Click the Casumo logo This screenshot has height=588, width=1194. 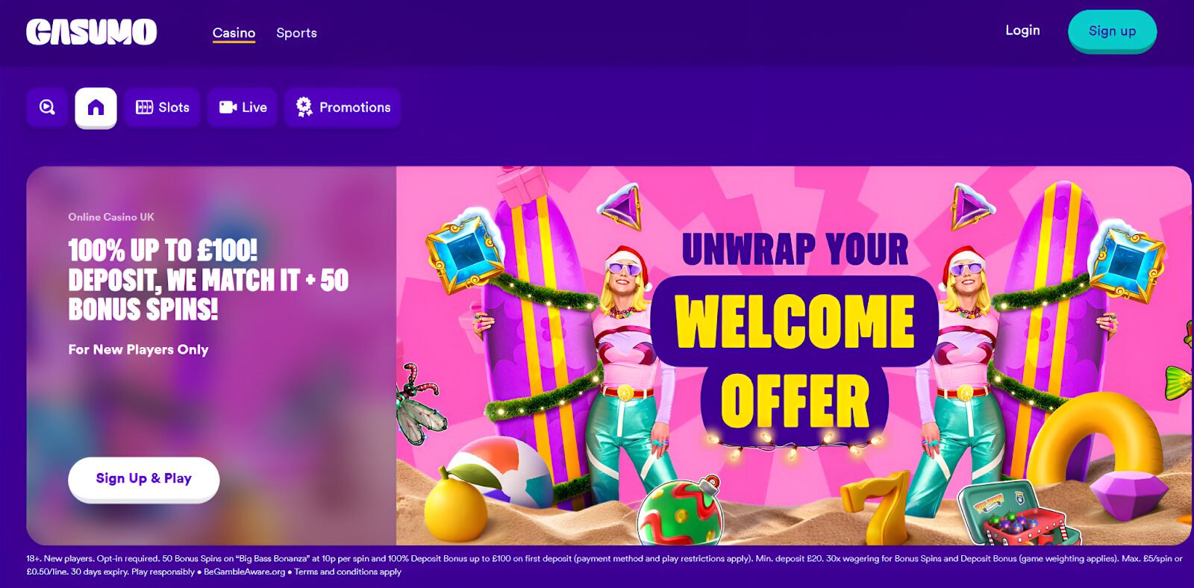coord(91,32)
